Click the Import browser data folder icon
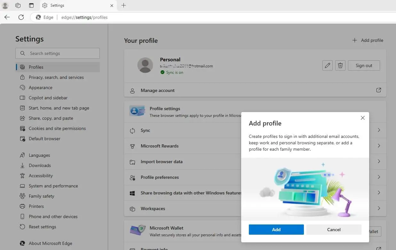Image resolution: width=396 pixels, height=250 pixels. pyautogui.click(x=132, y=162)
